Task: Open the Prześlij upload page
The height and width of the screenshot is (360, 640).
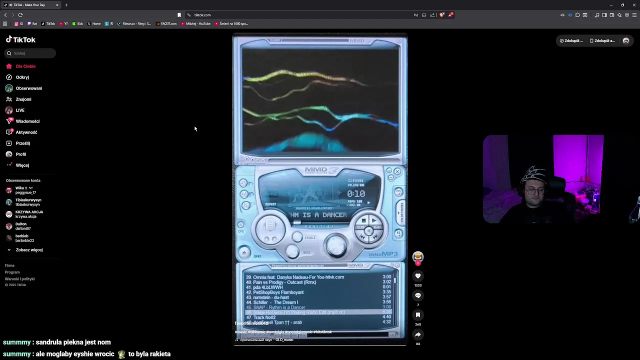Action: [x=18, y=143]
